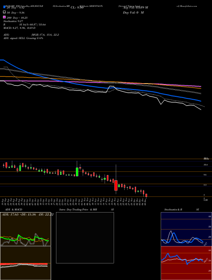Image resolution: width=212 pixels, height=280 pixels.
Task: Click the blue 20 Day legend swatch
Action: point(4,7)
